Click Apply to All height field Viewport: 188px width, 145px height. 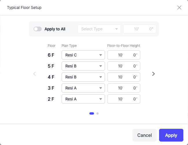[140, 29]
